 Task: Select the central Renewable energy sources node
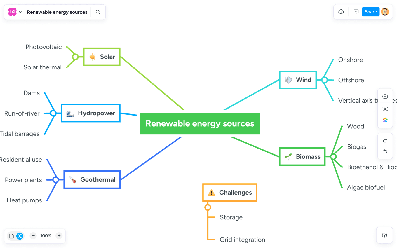click(x=200, y=123)
